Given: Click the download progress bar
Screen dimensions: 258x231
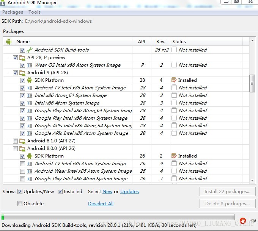Looking at the screenshot, I should [118, 217].
